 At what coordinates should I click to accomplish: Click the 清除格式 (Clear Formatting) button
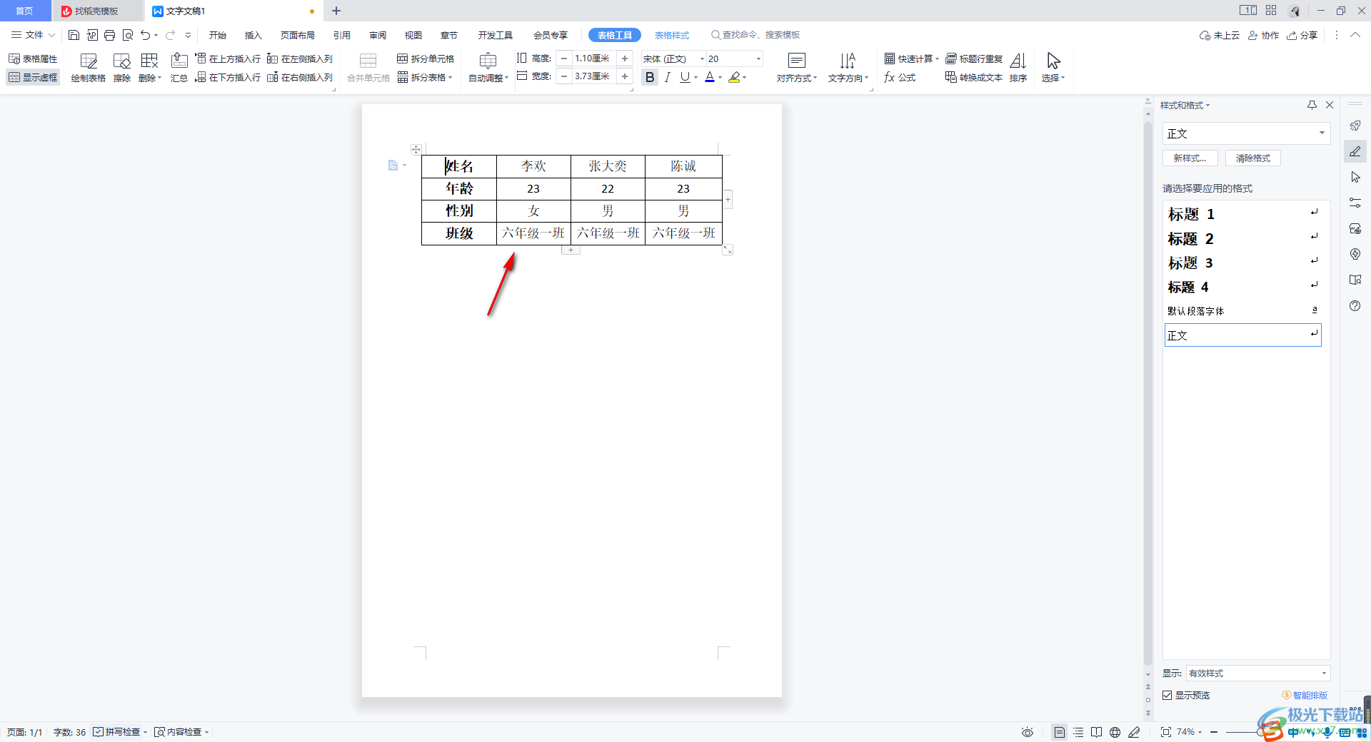(x=1253, y=158)
